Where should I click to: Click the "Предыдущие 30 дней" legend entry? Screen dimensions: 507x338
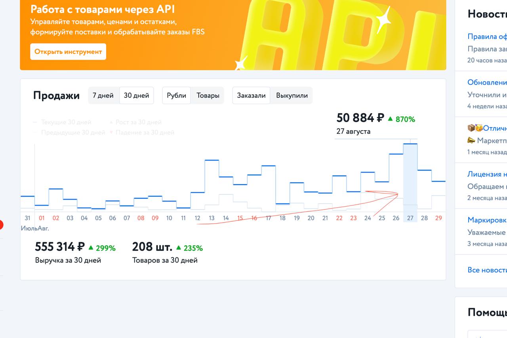[69, 133]
